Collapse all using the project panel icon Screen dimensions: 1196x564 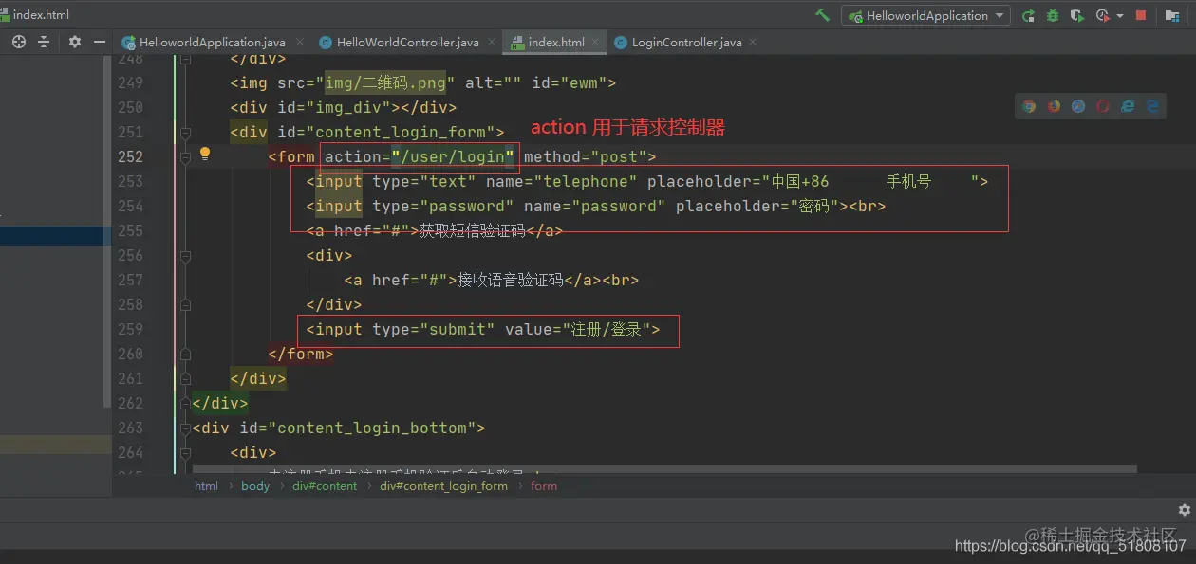point(44,42)
